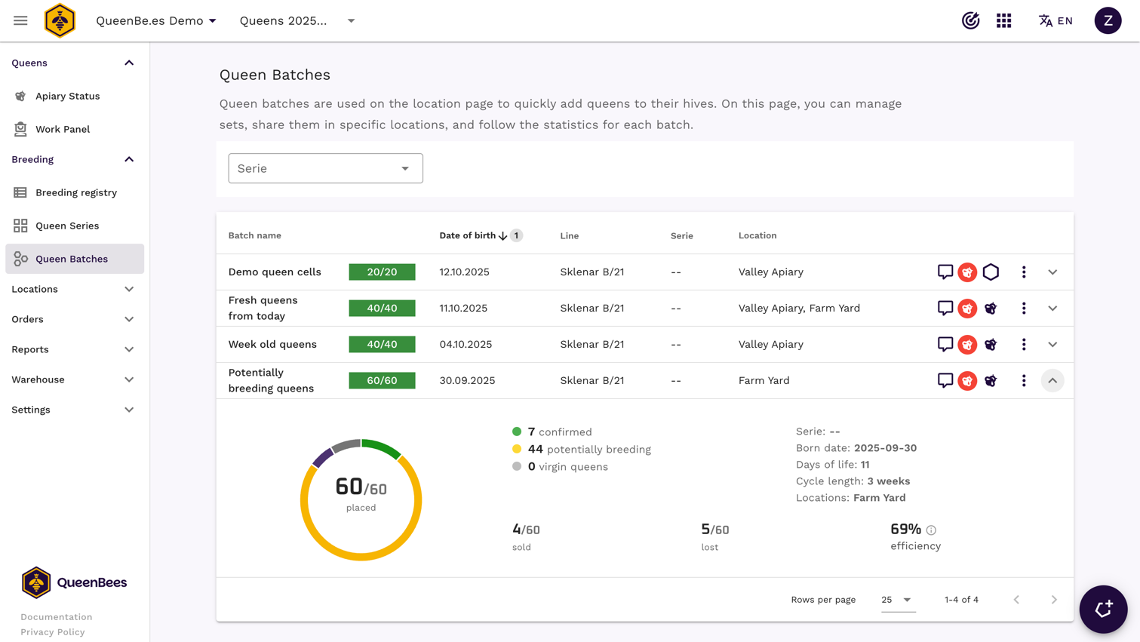Click the apps grid icon

point(1003,20)
